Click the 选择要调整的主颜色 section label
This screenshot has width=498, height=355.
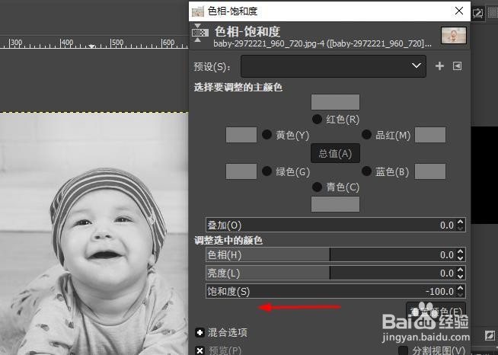click(238, 87)
